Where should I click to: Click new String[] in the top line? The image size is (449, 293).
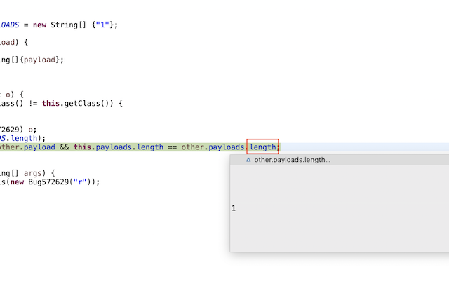(x=59, y=25)
